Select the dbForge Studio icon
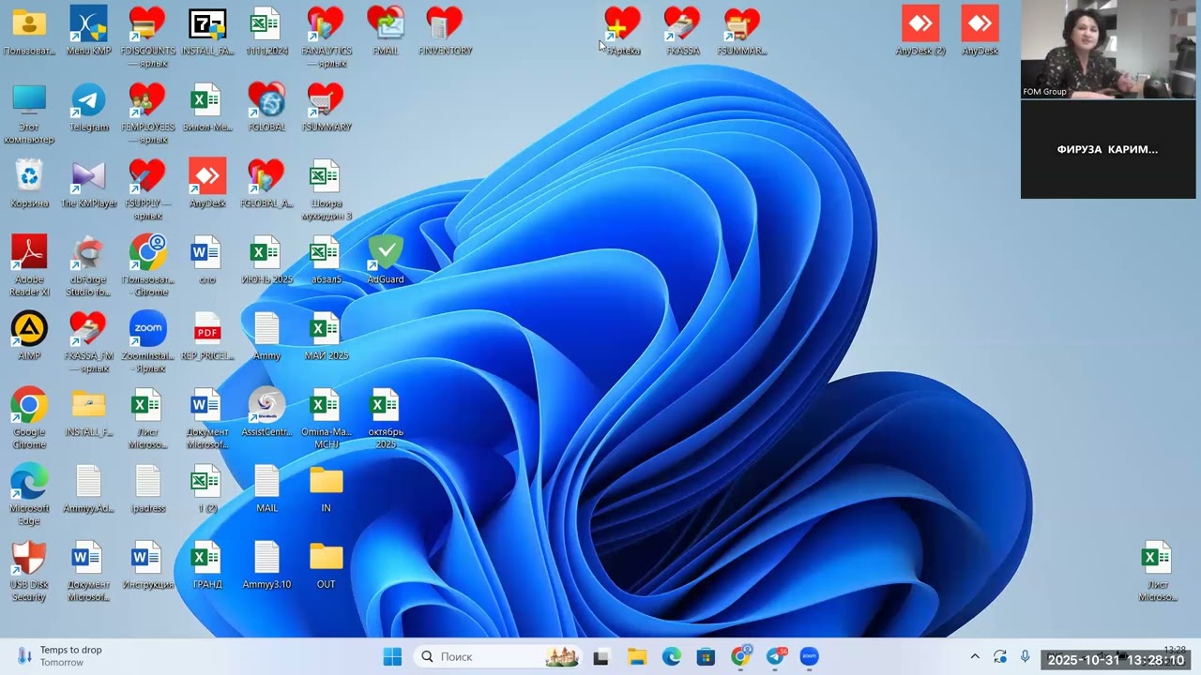 (88, 266)
